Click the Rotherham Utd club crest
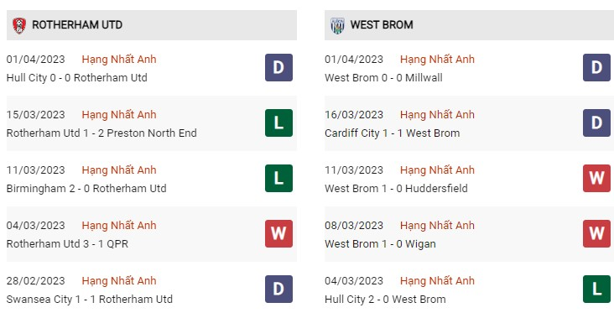Screen dimensions: 614x313 tap(19, 25)
